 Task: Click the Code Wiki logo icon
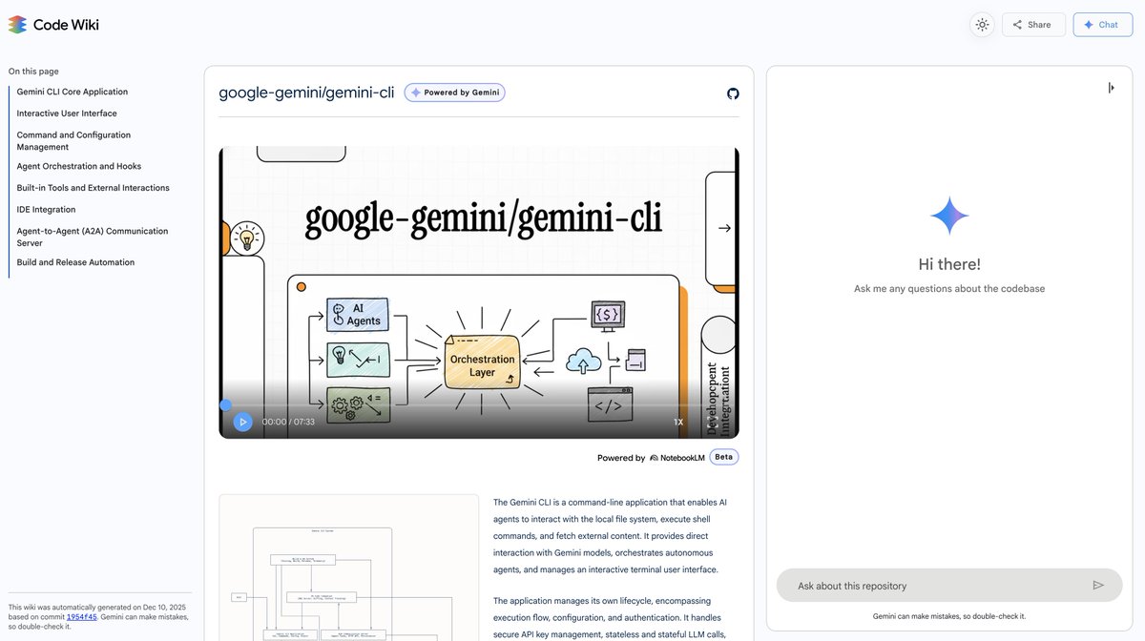(x=17, y=25)
